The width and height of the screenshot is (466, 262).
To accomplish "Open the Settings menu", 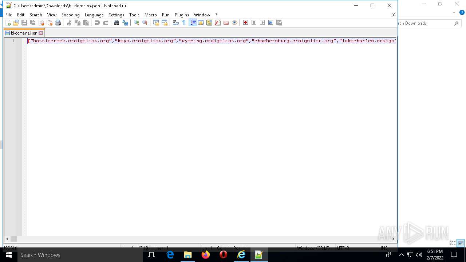I will [x=116, y=15].
